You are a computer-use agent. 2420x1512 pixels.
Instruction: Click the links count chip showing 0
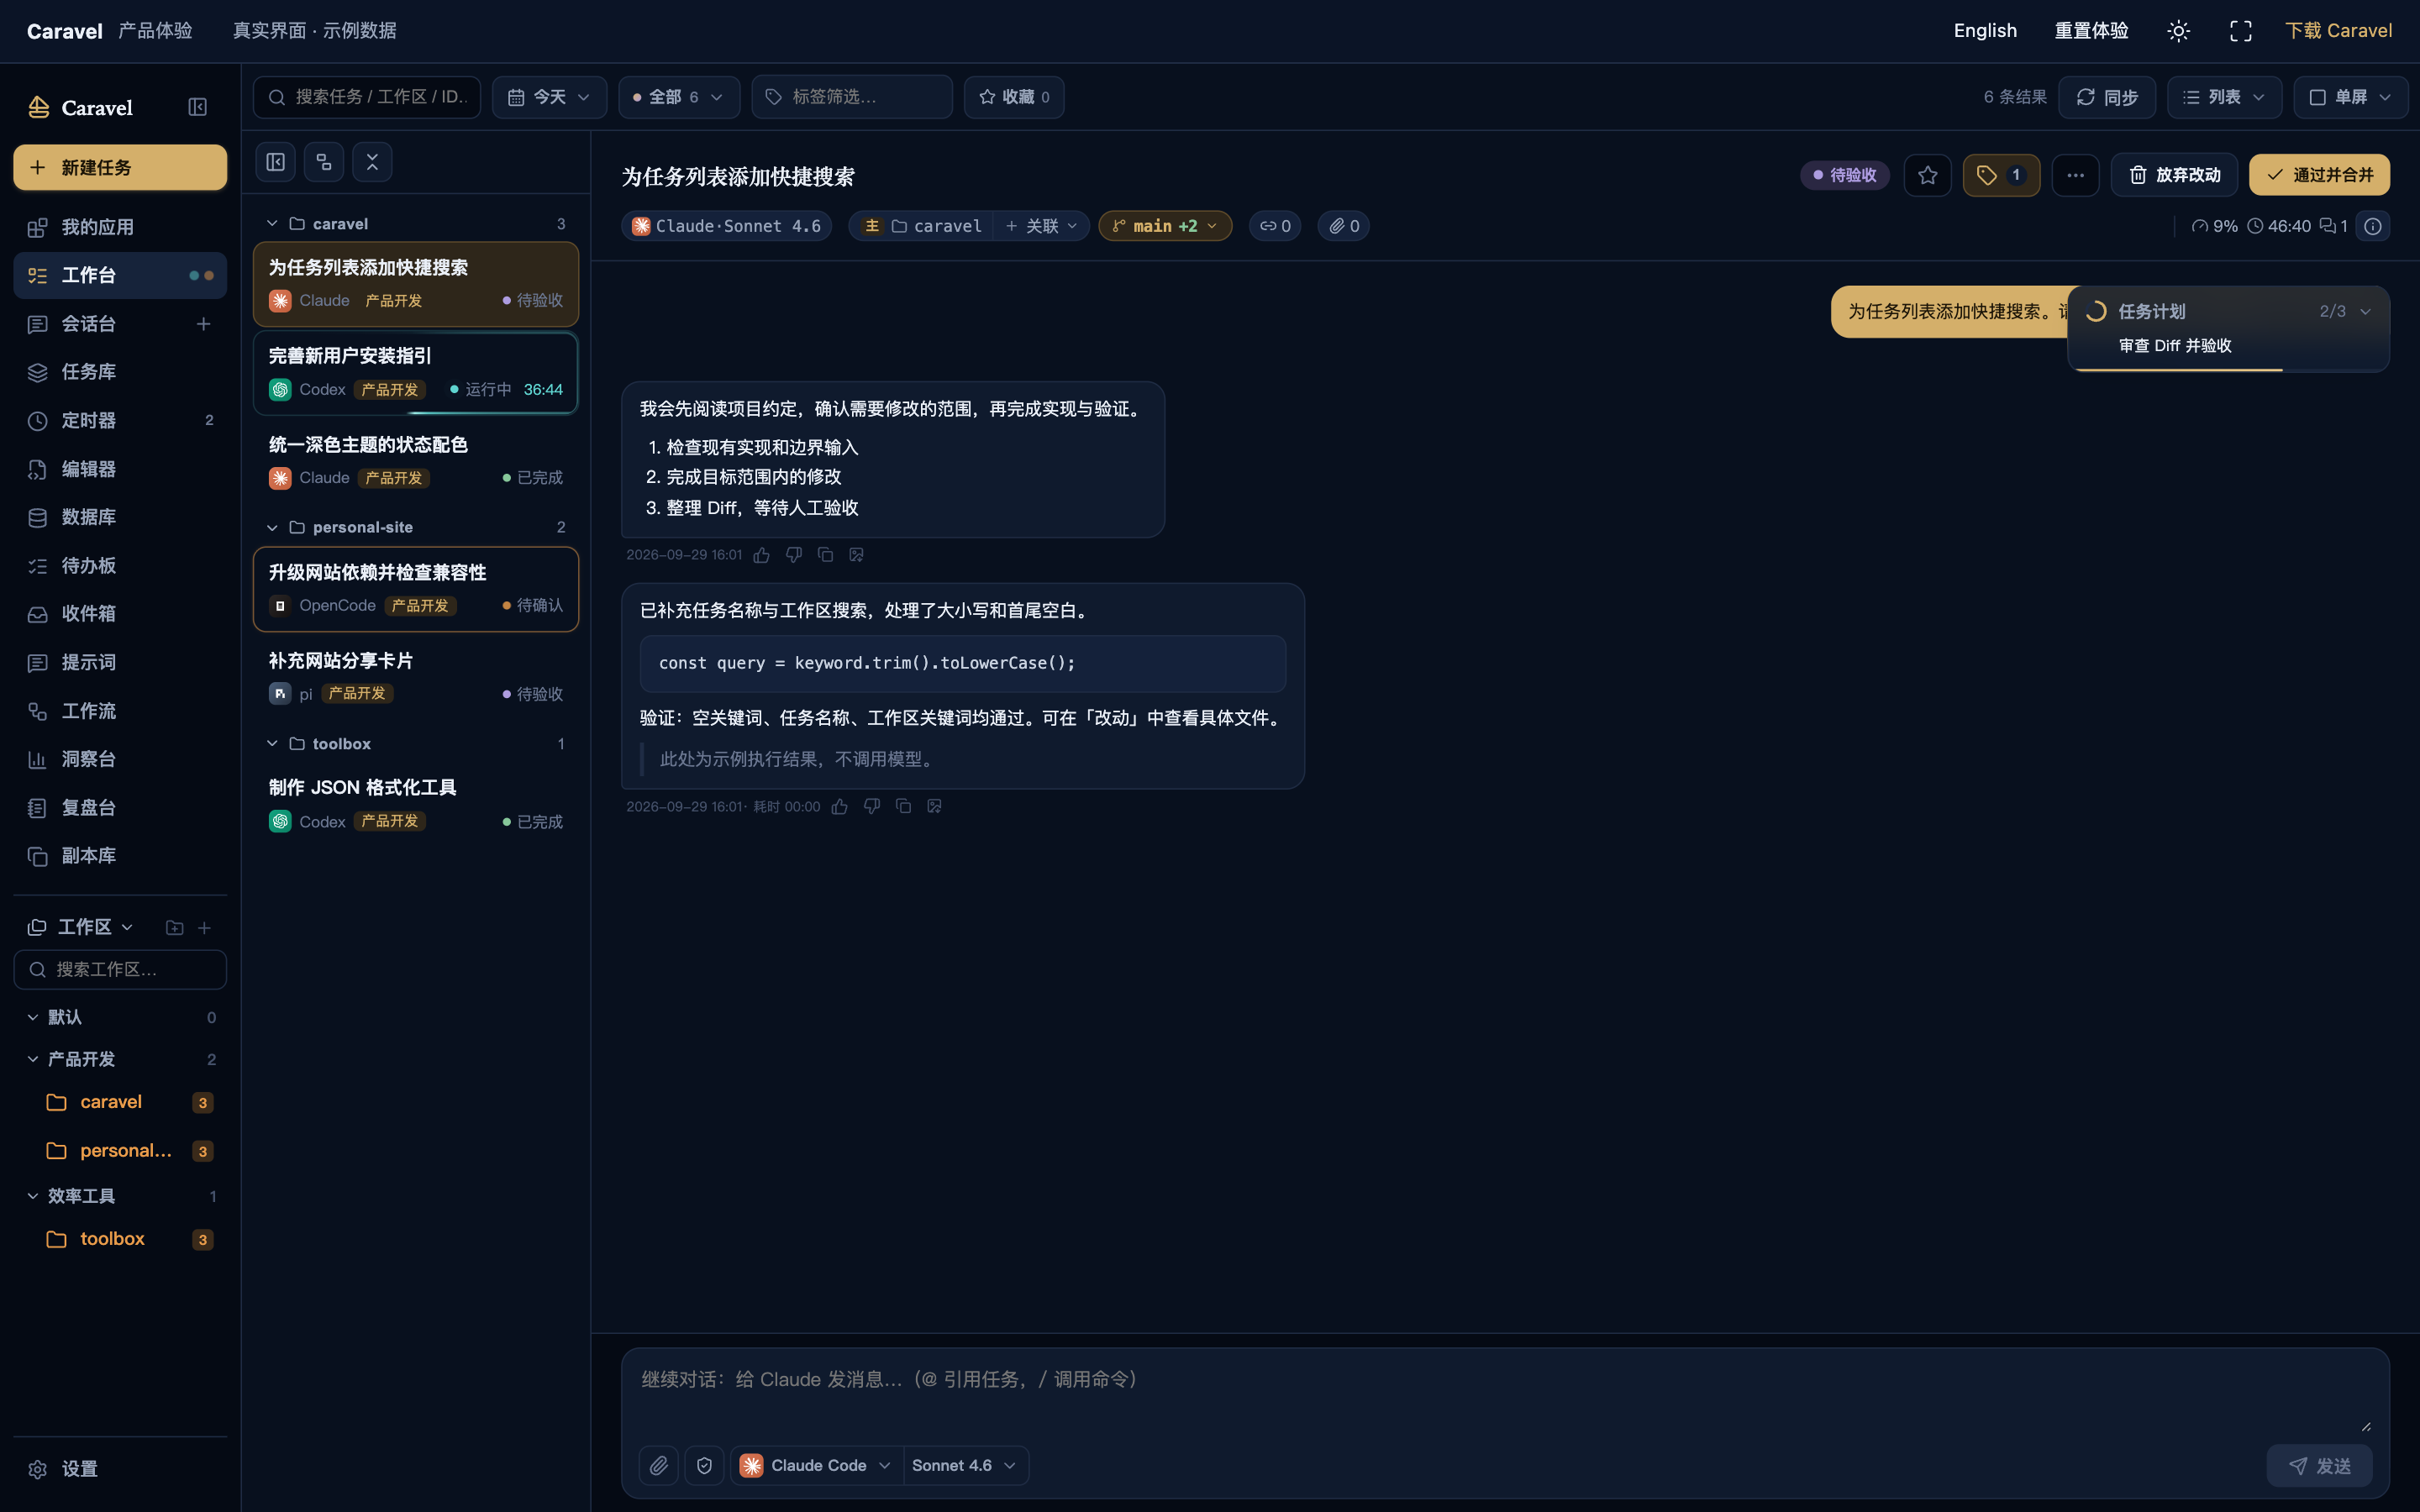click(x=1275, y=226)
